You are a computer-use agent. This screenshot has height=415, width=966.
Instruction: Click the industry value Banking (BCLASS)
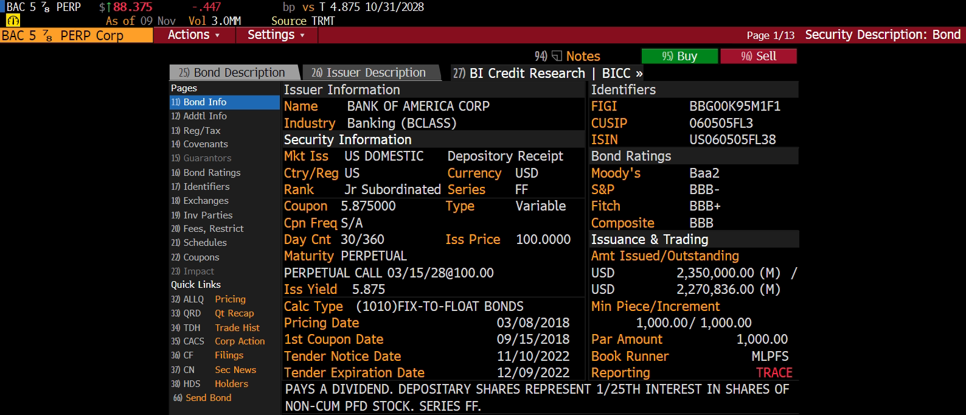point(401,123)
